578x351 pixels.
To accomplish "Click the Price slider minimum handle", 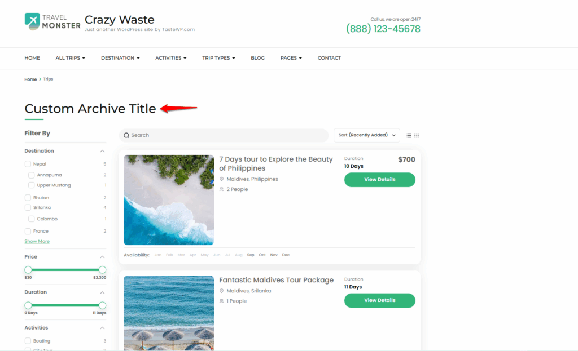I will (x=28, y=270).
